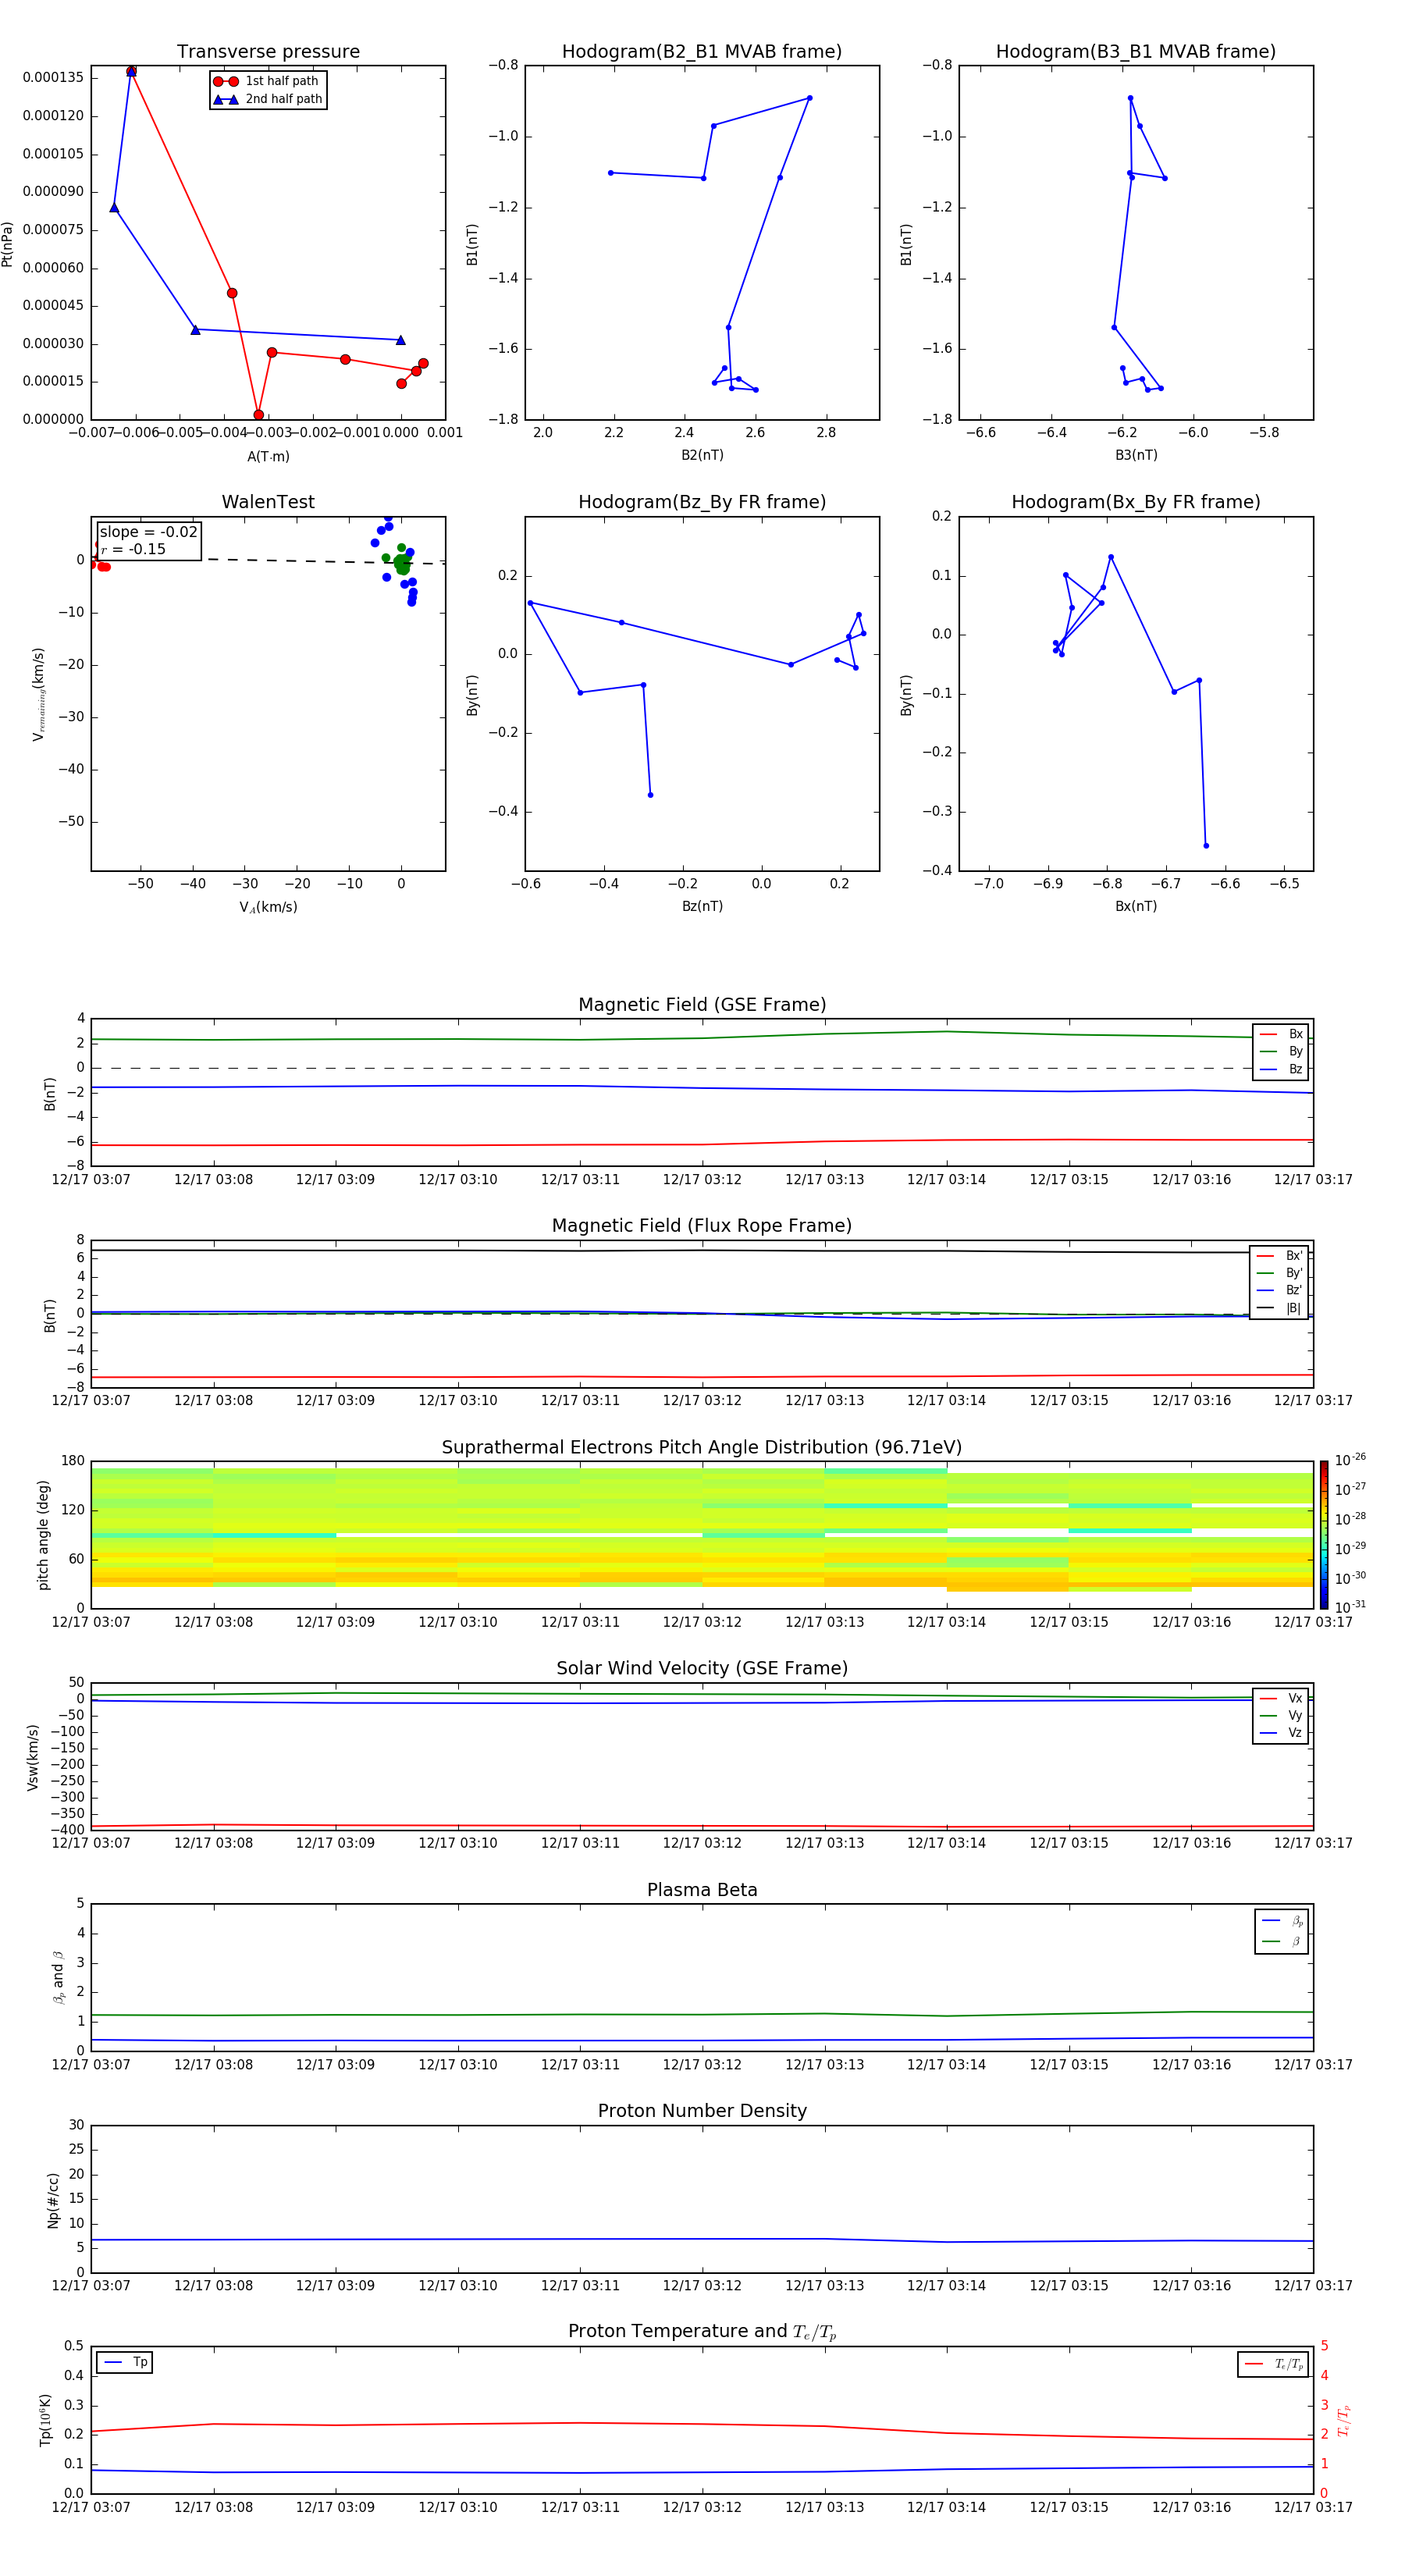This screenshot has width=1405, height=2576.
Task: Click the 'B2(nT)' x-axis label
Action: (x=702, y=455)
